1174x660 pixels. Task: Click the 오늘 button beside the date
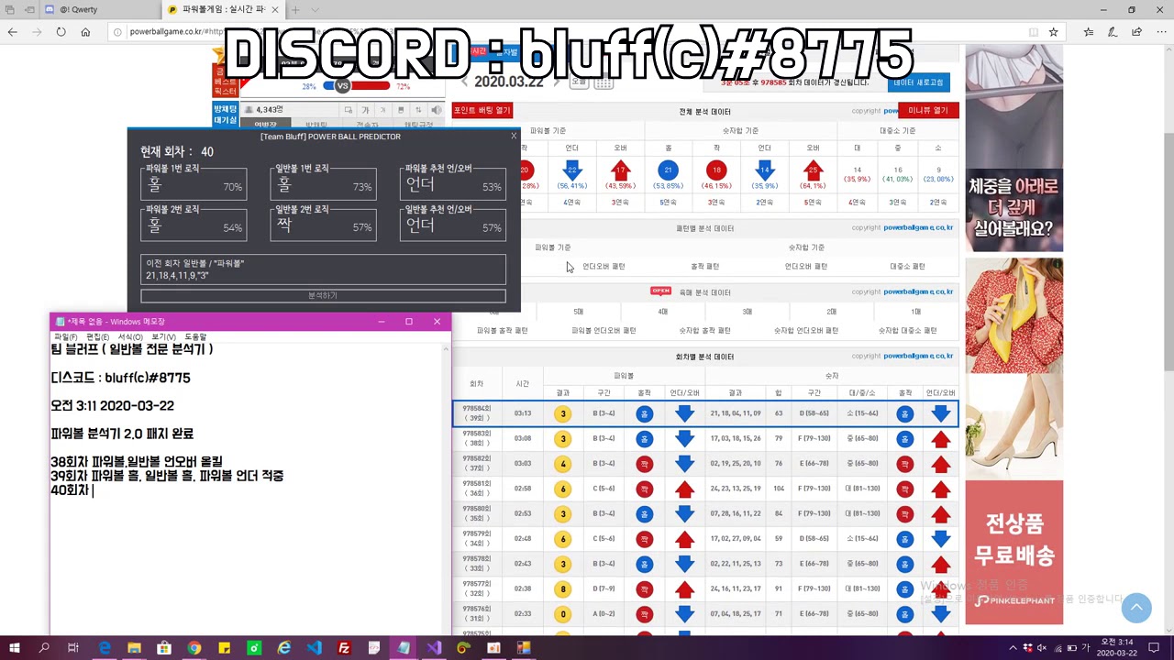tap(579, 82)
